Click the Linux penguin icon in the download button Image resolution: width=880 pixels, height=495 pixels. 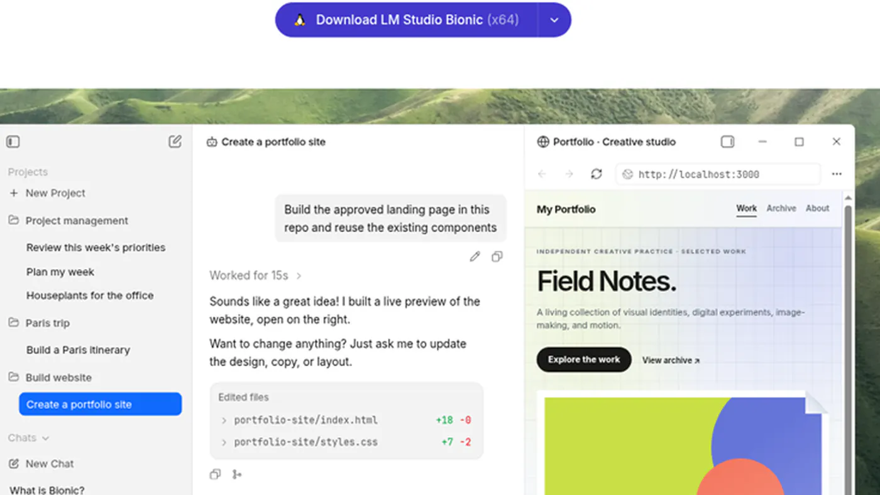pyautogui.click(x=300, y=20)
